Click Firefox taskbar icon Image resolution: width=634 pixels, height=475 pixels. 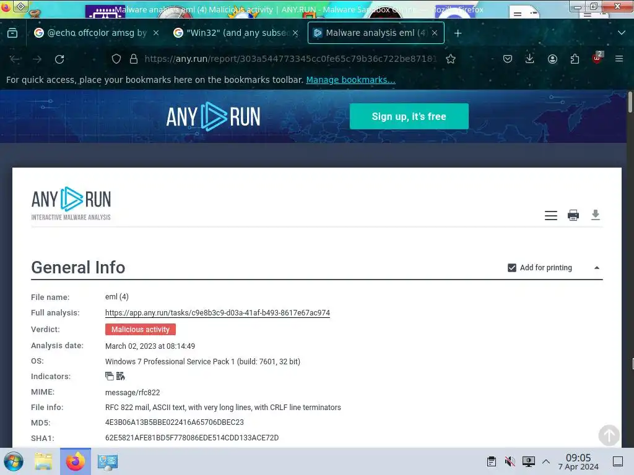[75, 461]
